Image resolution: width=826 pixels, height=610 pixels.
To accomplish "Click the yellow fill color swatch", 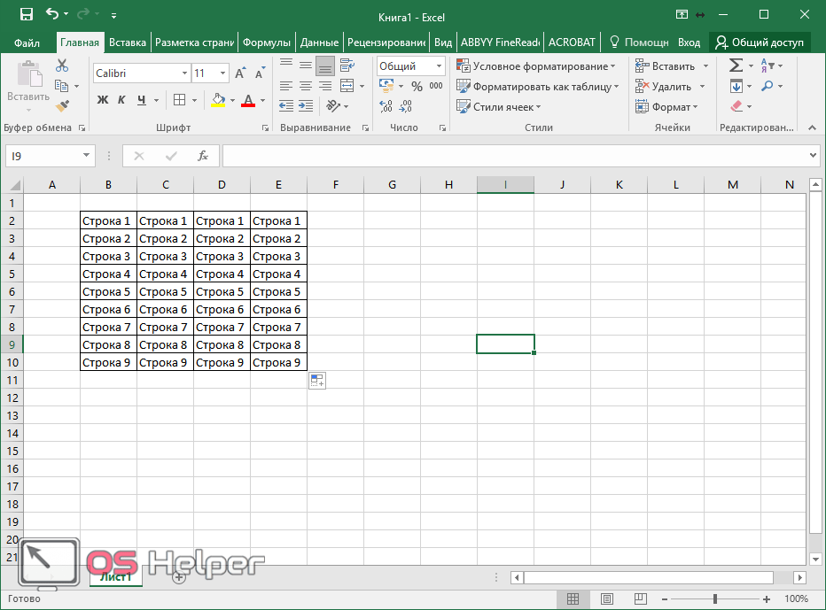I will [218, 100].
